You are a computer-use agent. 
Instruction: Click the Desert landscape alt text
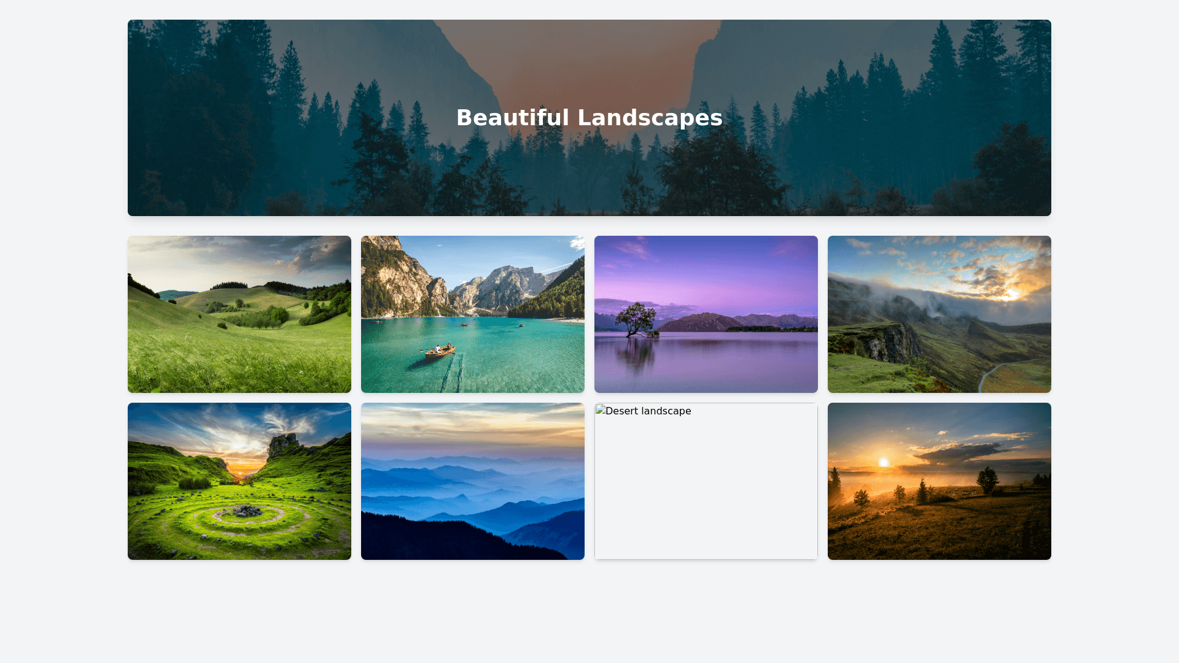tap(648, 411)
